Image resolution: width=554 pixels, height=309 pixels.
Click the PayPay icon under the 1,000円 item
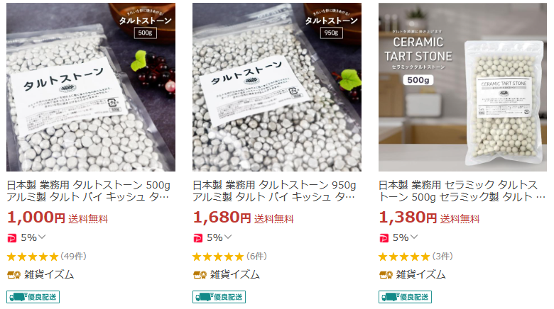[12, 238]
